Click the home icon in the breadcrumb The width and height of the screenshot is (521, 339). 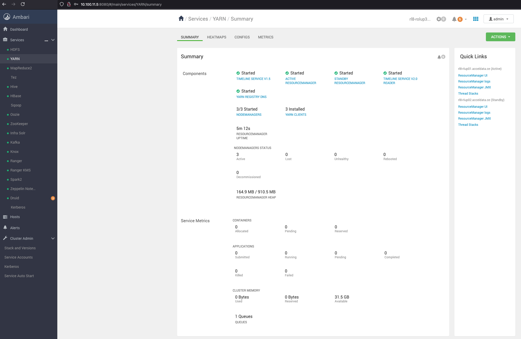(181, 19)
